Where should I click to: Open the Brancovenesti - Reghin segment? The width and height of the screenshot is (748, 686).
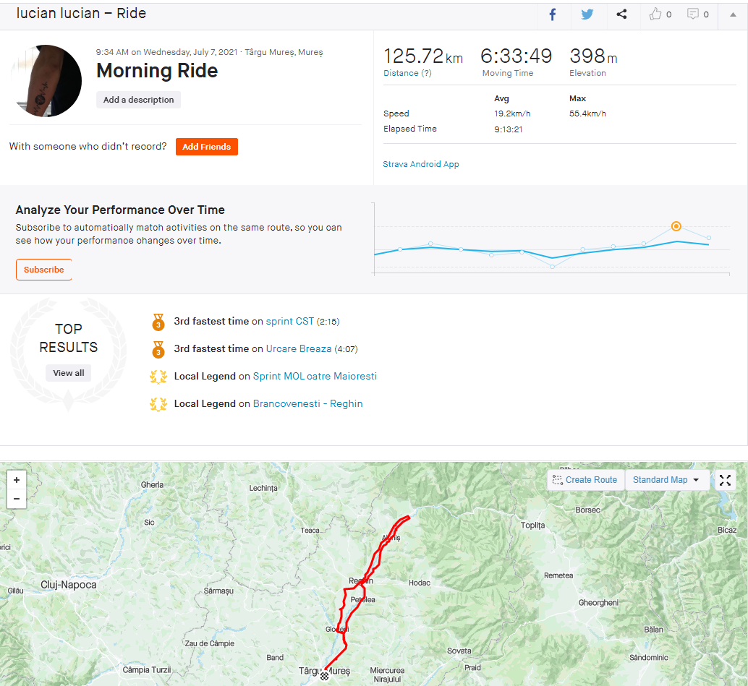307,403
